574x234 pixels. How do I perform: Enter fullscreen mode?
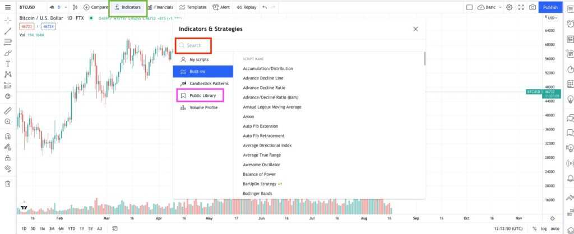[x=521, y=7]
